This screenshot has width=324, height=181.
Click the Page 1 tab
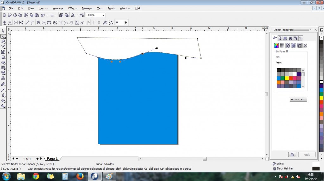(52, 159)
